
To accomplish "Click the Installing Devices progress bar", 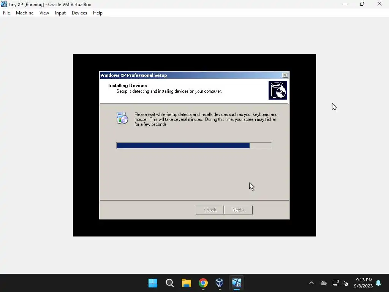I will [194, 146].
